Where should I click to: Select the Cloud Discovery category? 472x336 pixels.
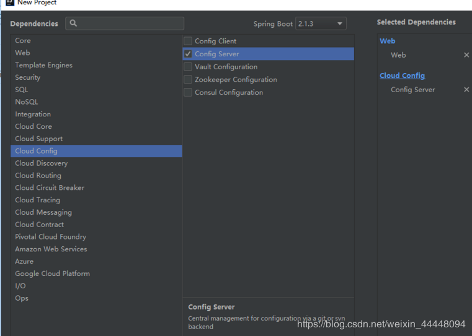[96, 163]
